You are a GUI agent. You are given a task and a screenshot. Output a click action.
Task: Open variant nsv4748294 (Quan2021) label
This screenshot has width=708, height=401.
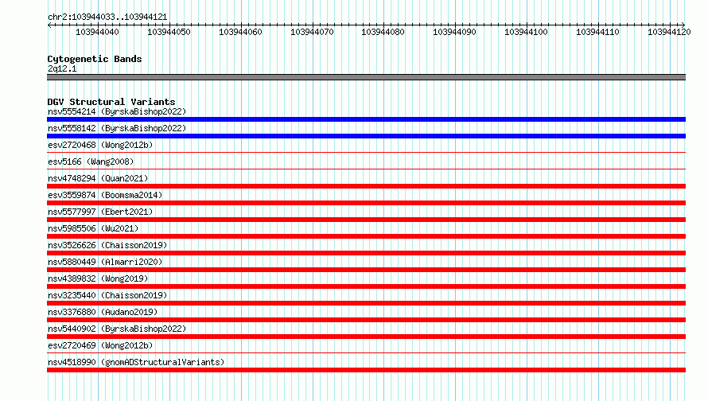[x=98, y=178]
